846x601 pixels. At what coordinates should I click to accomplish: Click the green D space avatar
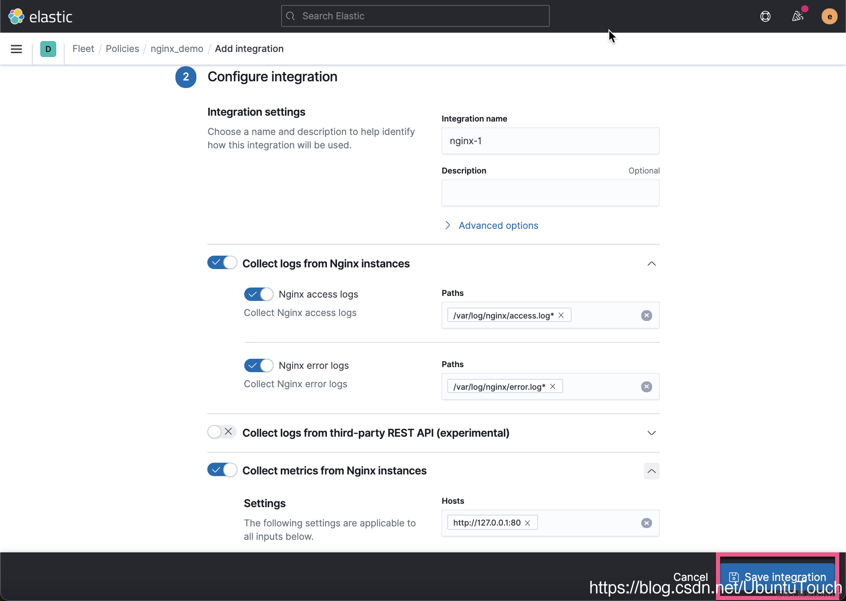click(48, 49)
